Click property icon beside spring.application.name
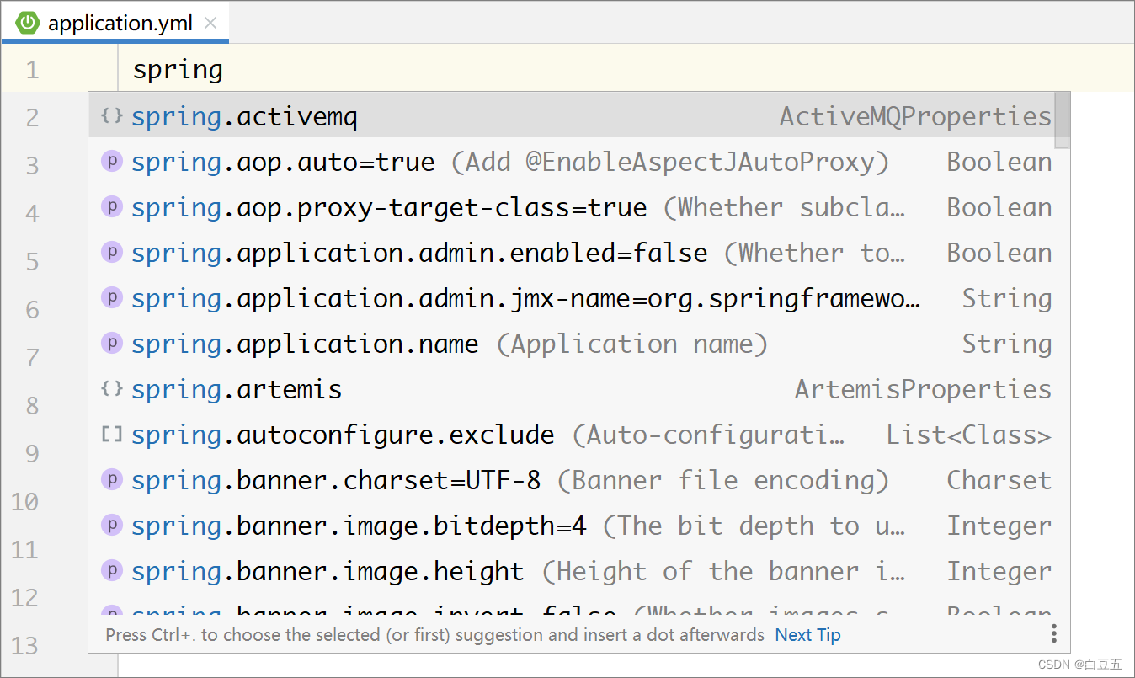Image resolution: width=1135 pixels, height=678 pixels. click(x=112, y=343)
